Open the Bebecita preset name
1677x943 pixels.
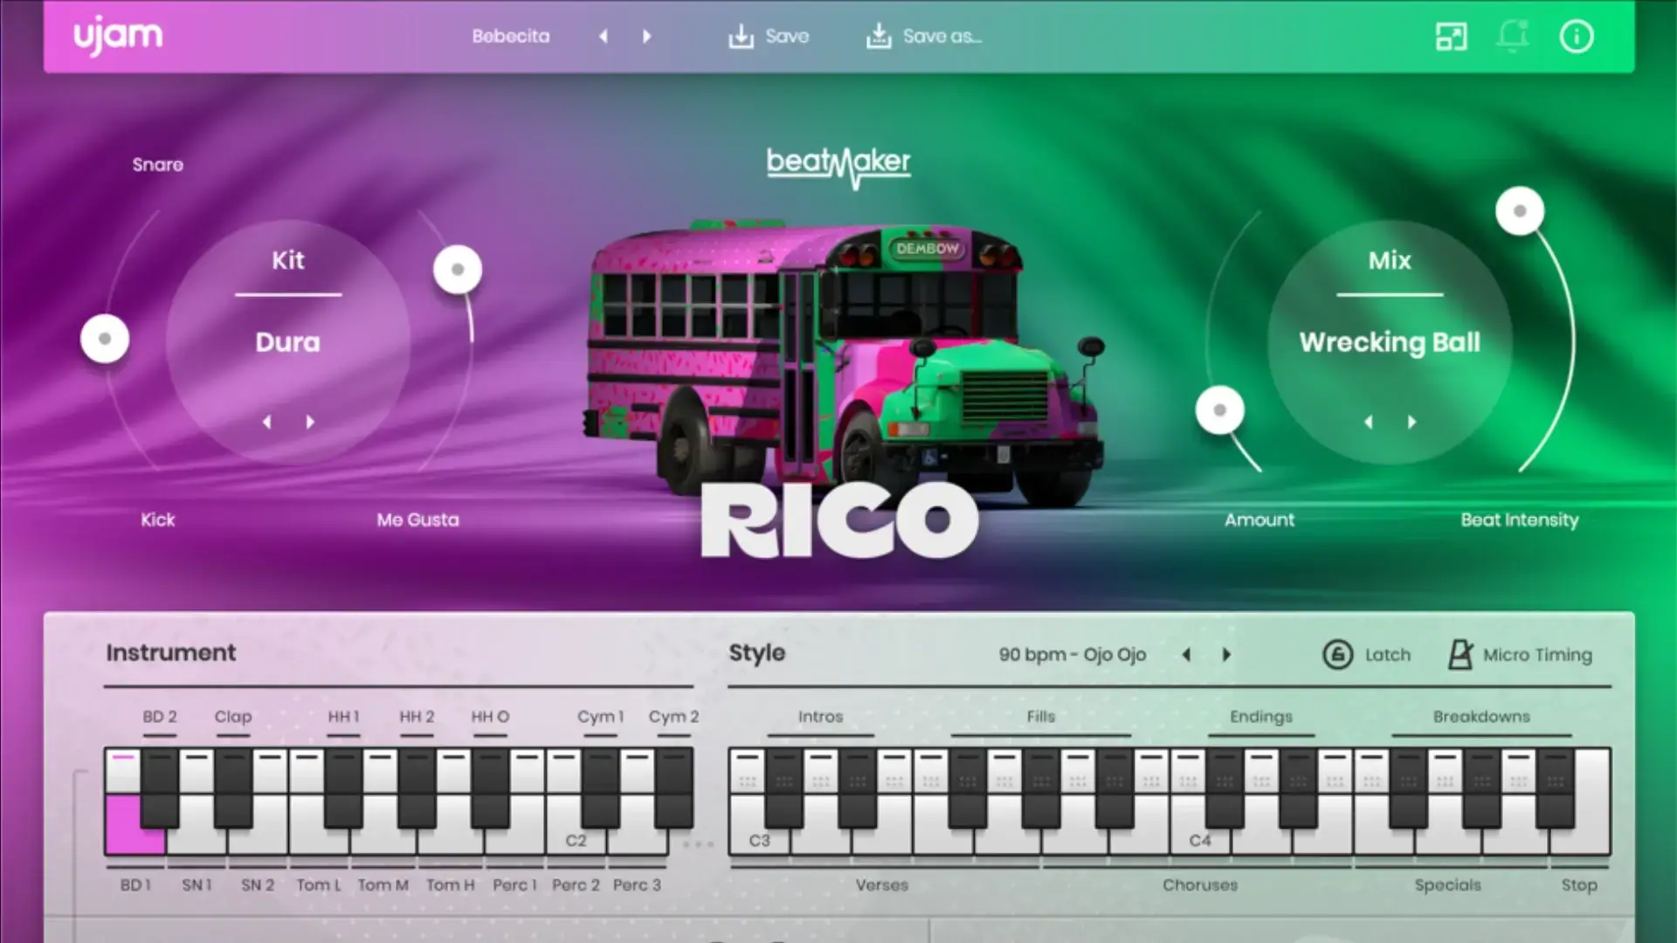[511, 36]
